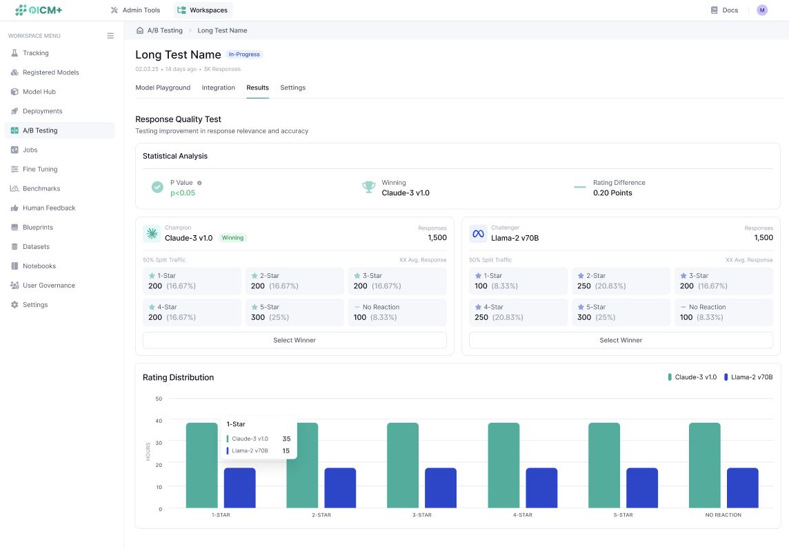Switch to the Settings tab under test name
The image size is (789, 549).
point(292,88)
